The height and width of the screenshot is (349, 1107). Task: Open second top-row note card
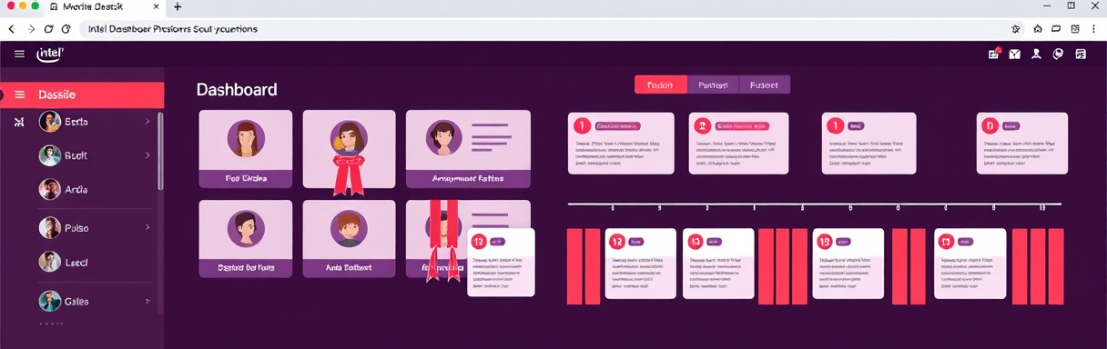click(x=738, y=144)
